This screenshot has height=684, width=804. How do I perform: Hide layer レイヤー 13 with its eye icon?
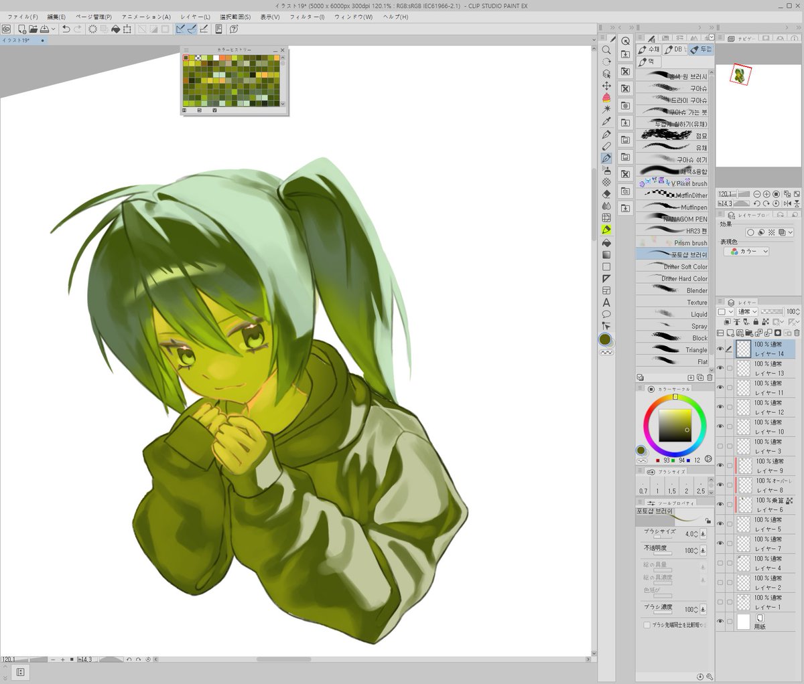(720, 368)
